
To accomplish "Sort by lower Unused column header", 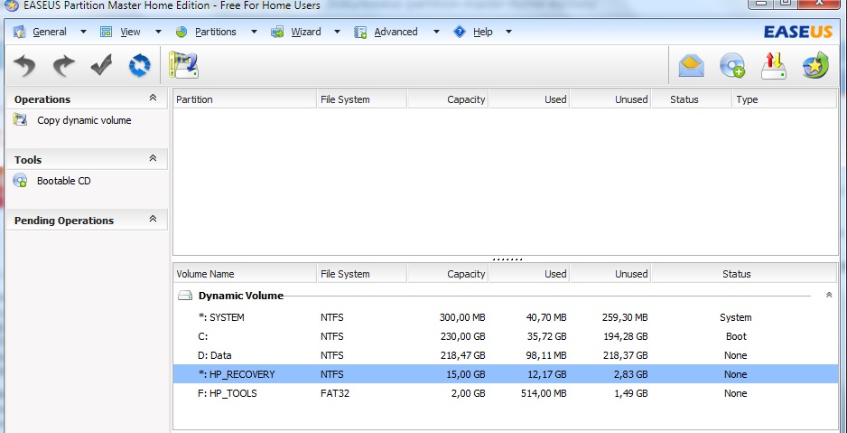I will (611, 274).
